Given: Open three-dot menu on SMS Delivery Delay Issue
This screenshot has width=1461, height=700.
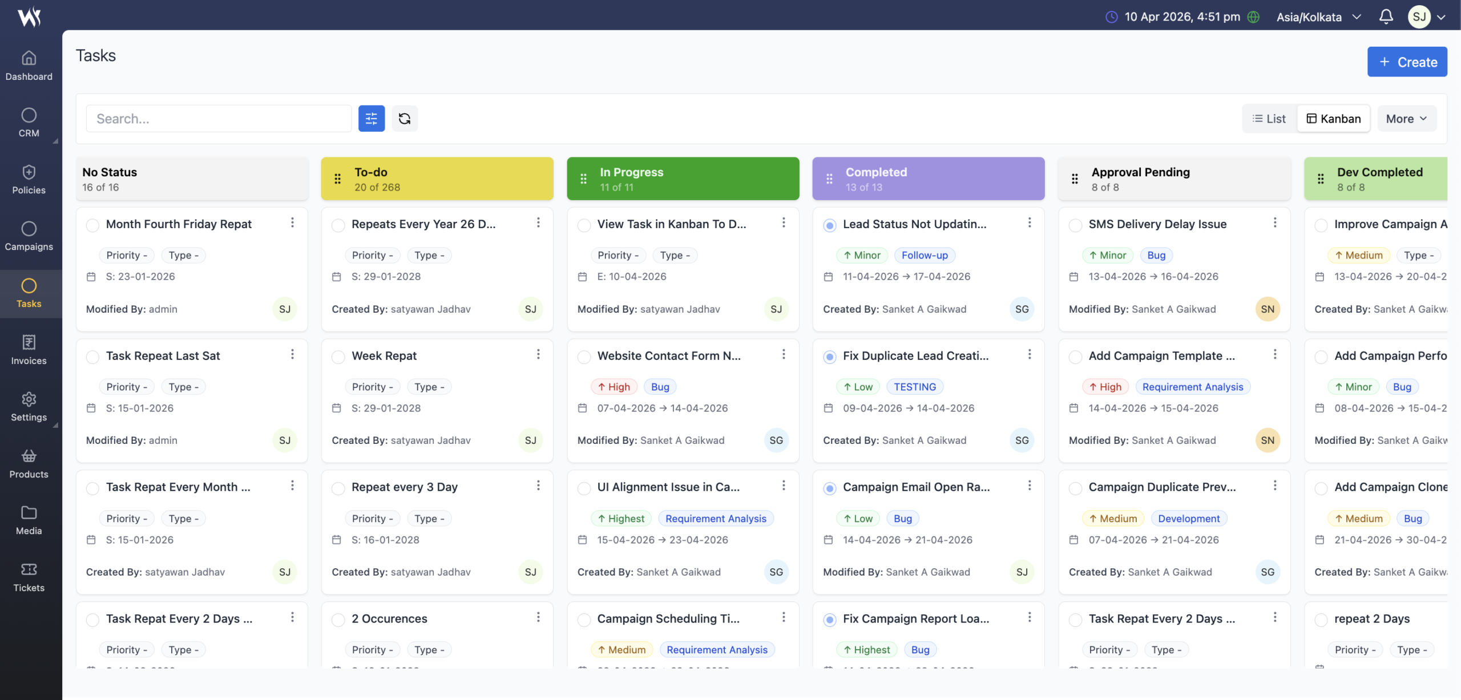Looking at the screenshot, I should coord(1274,223).
